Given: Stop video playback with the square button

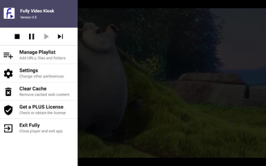Looking at the screenshot, I should tap(17, 37).
